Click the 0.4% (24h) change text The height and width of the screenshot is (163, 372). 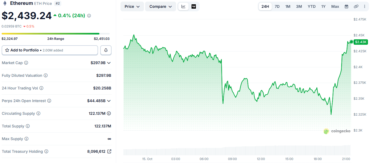(71, 16)
